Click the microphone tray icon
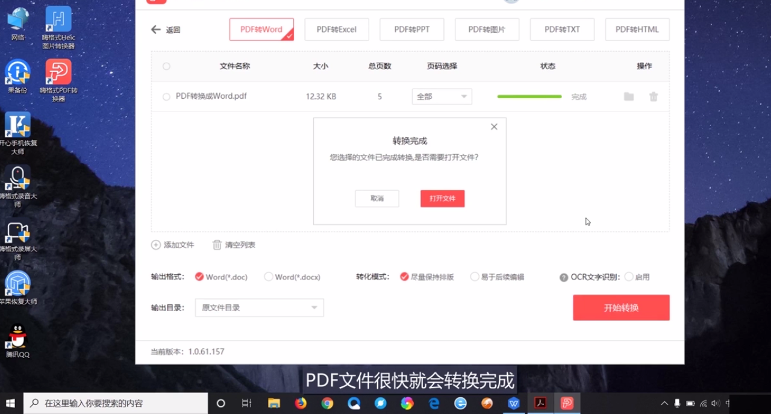The height and width of the screenshot is (414, 771). click(x=677, y=403)
